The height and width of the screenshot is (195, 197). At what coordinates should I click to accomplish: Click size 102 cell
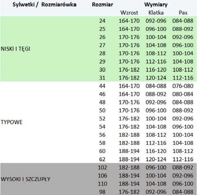click(x=103, y=167)
